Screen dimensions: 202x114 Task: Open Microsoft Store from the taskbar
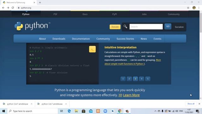click(83, 111)
